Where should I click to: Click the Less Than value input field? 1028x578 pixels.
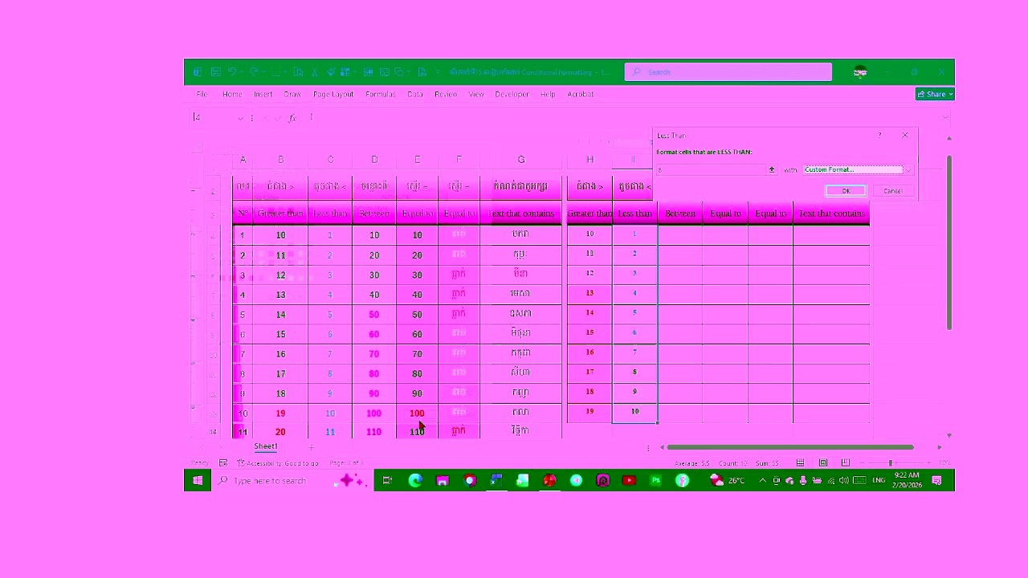[711, 169]
